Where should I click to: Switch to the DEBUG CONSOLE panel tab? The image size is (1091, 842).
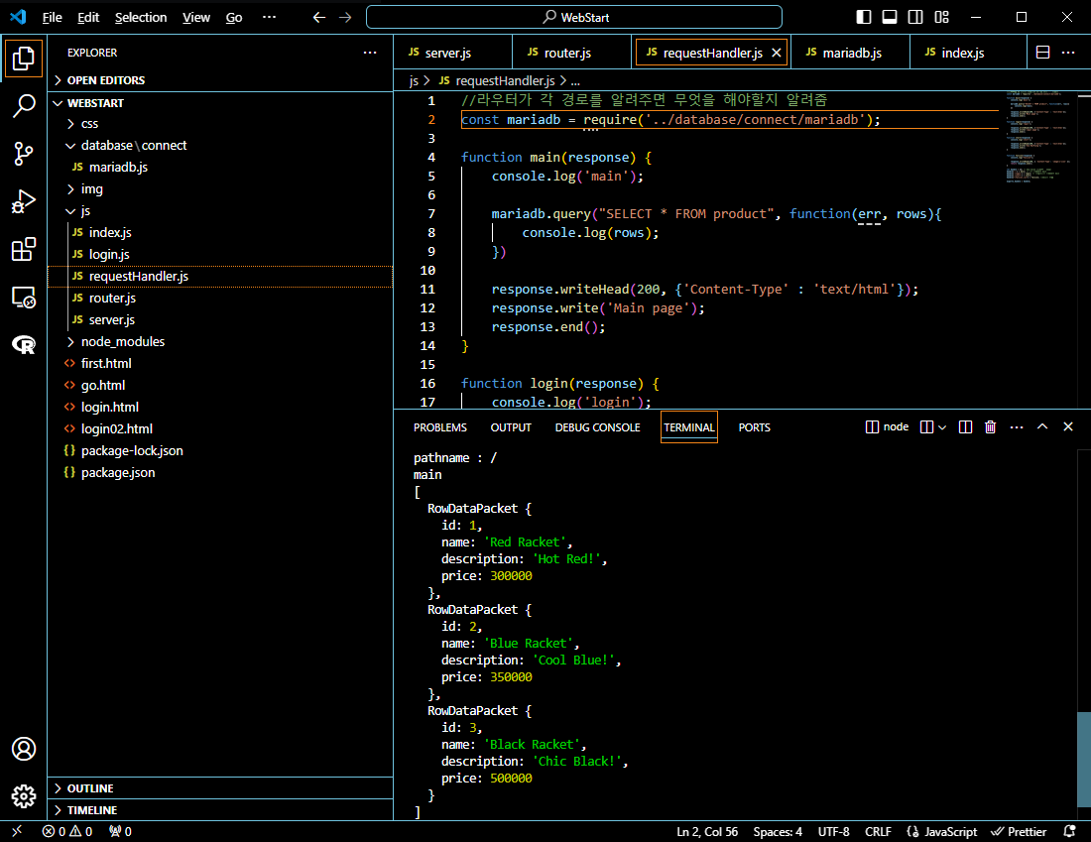(x=597, y=427)
